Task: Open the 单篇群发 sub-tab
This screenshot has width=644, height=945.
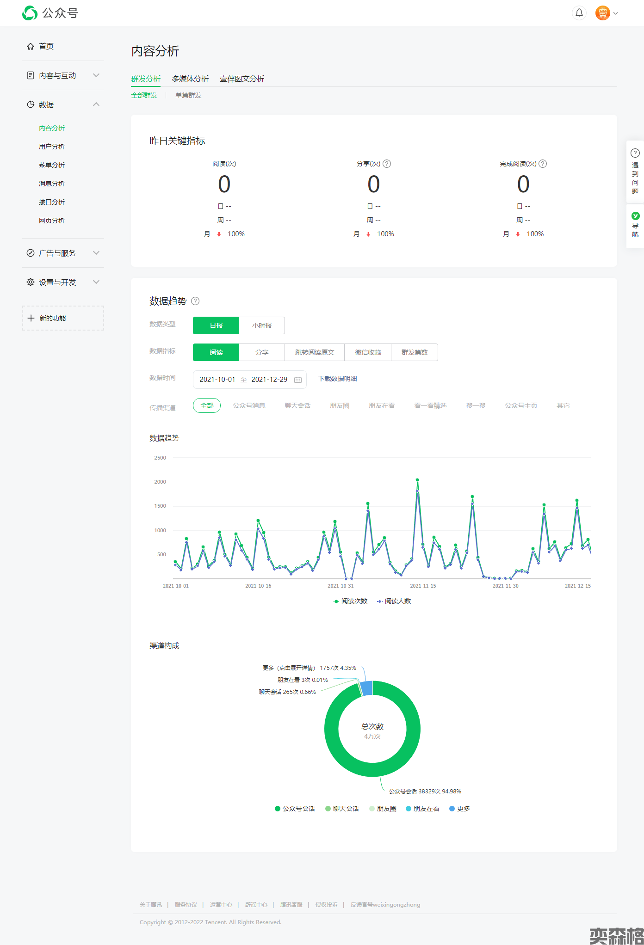Action: [x=188, y=95]
